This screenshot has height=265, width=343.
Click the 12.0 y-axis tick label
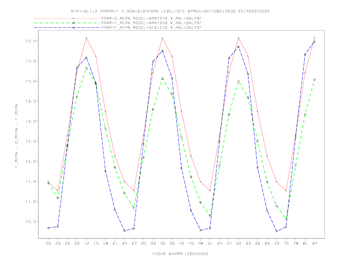point(30,162)
